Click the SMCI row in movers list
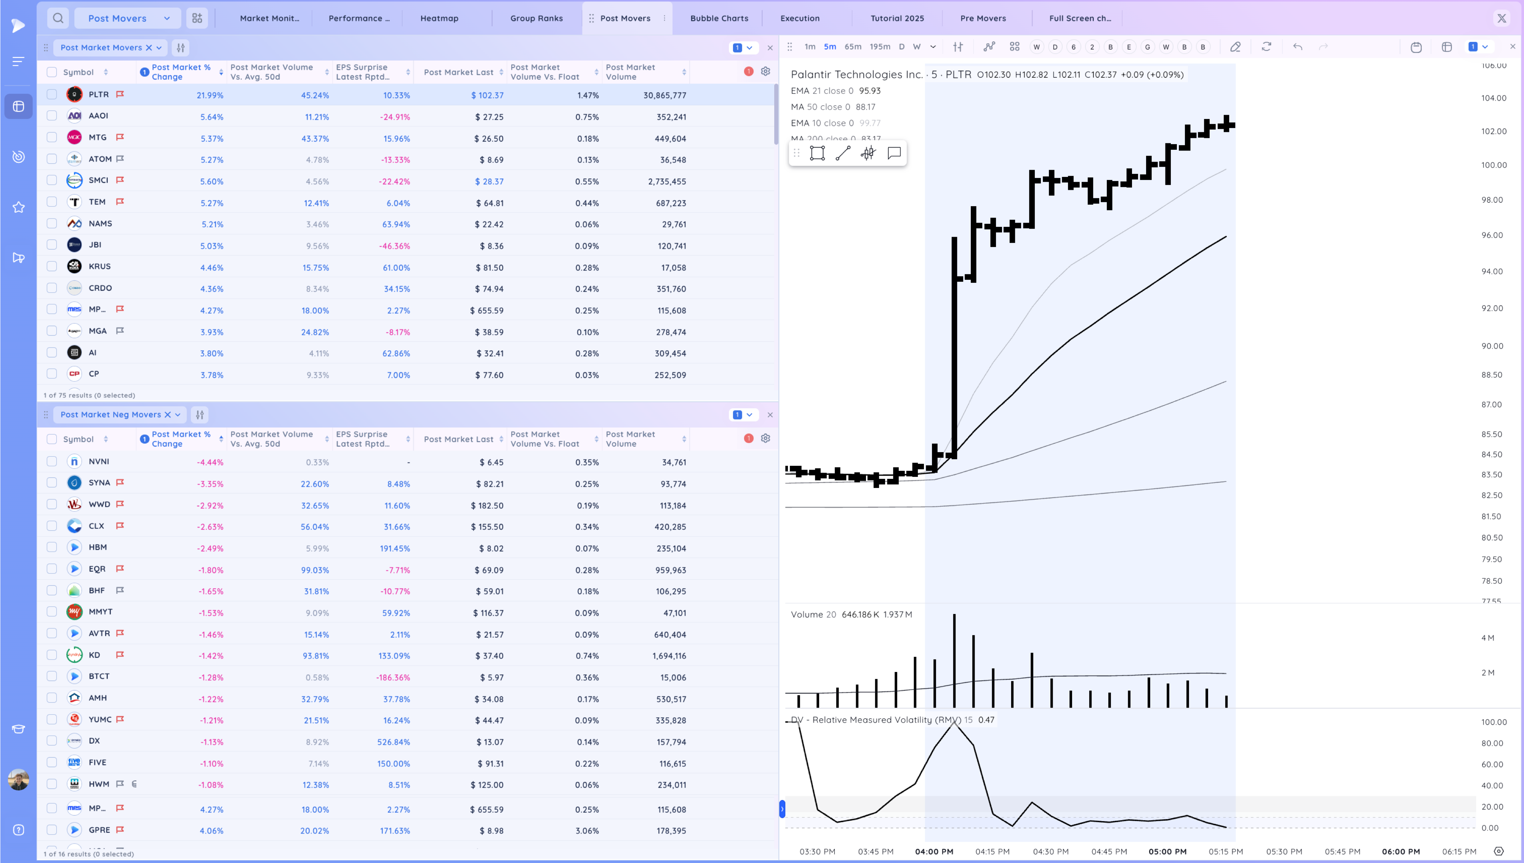The width and height of the screenshot is (1524, 863). (x=98, y=180)
